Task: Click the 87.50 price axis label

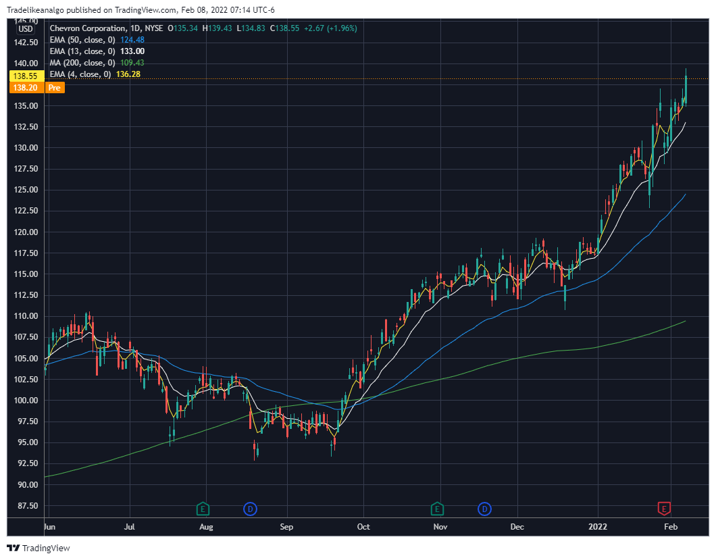Action: [26, 506]
